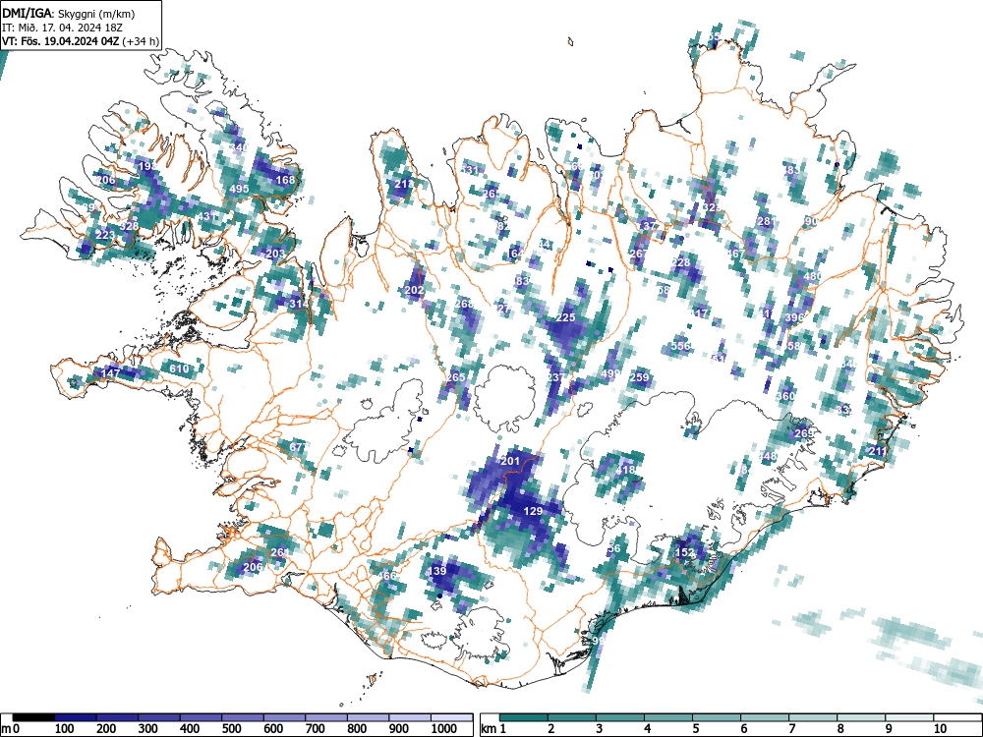Click the visibility reading '265'
This screenshot has width=983, height=737.
tap(456, 377)
